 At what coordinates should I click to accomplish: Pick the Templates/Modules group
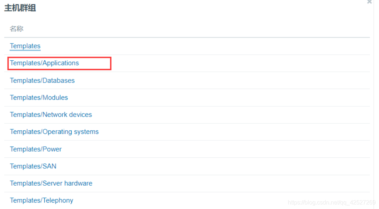pyautogui.click(x=39, y=98)
